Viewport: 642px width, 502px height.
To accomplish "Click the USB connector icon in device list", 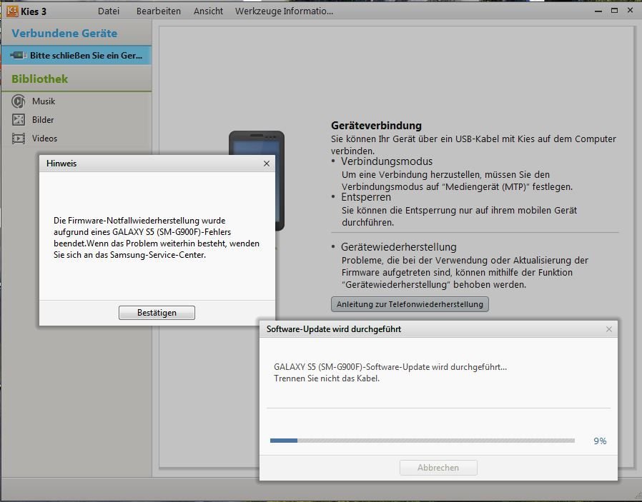I will coord(19,55).
